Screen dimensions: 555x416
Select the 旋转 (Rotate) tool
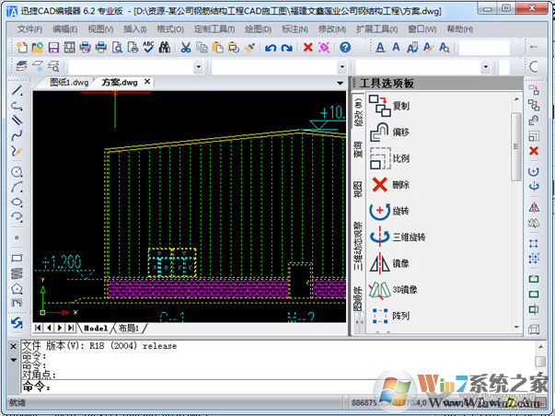pos(388,211)
